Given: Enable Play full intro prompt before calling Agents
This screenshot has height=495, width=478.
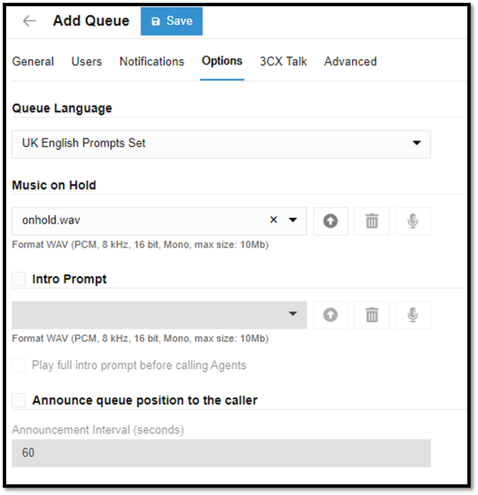Looking at the screenshot, I should coord(18,365).
